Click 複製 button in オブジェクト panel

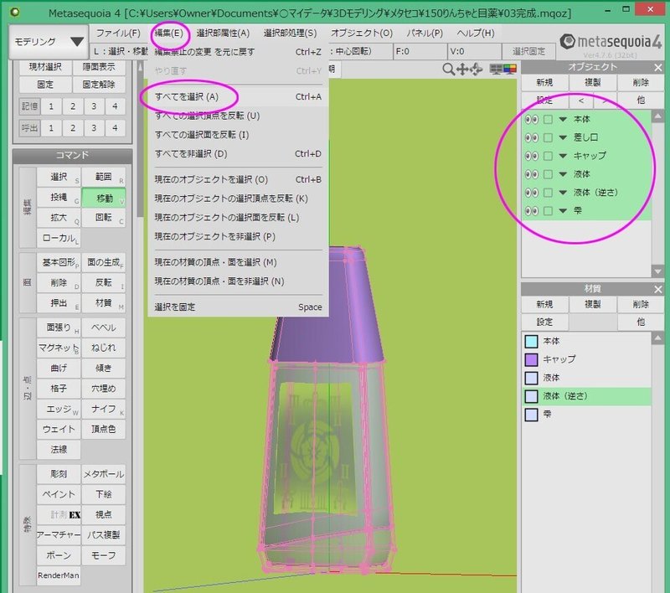(592, 82)
